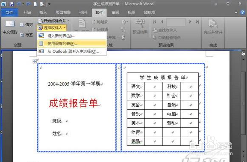Go to previous record arrow button
Image resolution: width=247 pixels, height=162 pixels.
point(162,22)
